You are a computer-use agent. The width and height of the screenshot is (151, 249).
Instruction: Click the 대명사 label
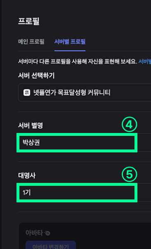coord(27,175)
